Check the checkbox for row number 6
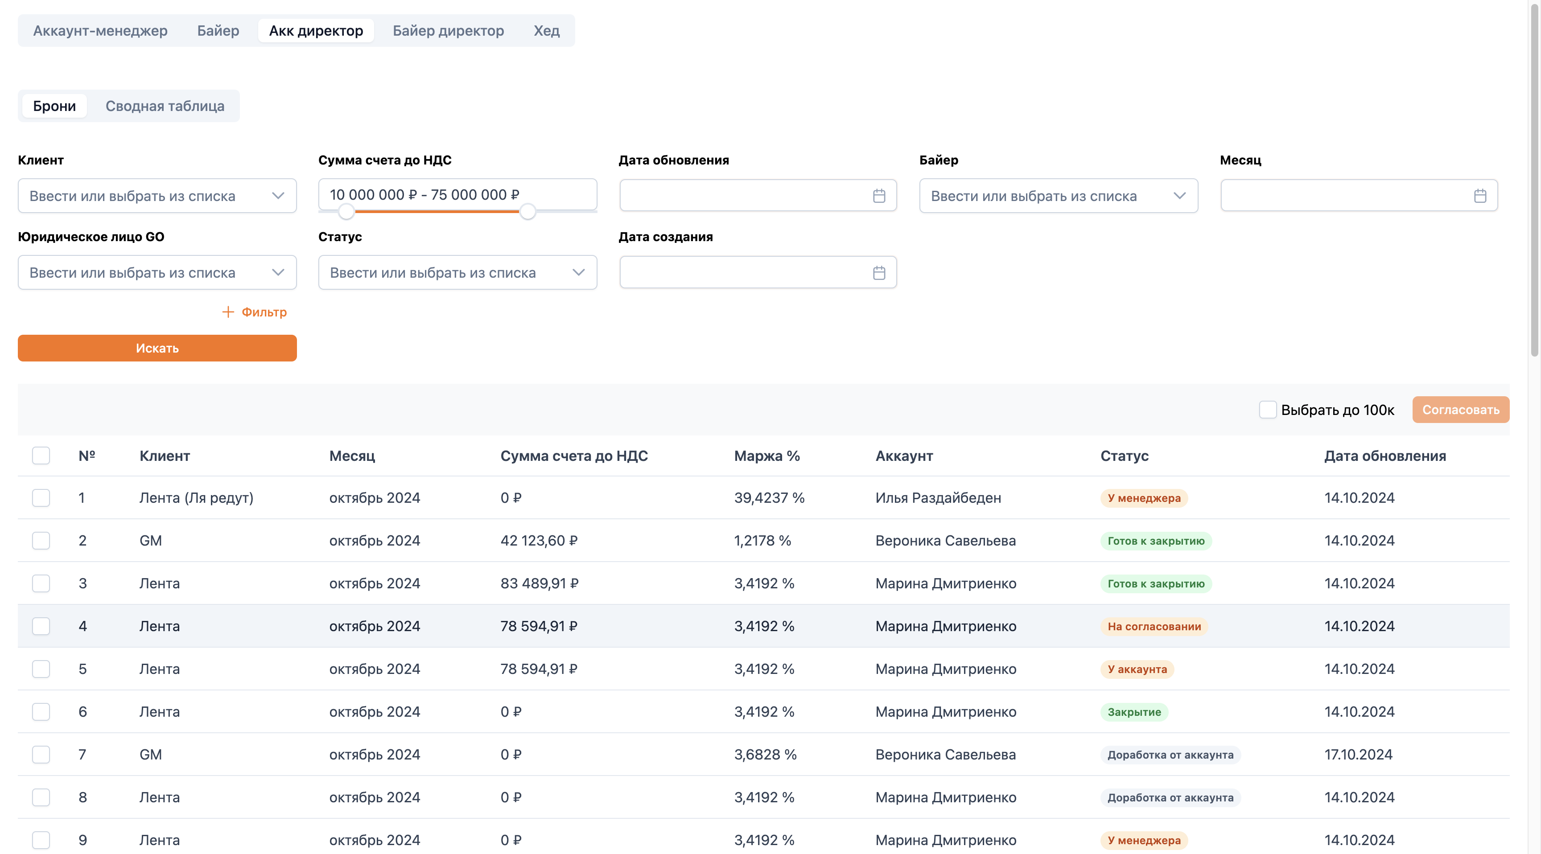Image resolution: width=1541 pixels, height=854 pixels. point(41,712)
